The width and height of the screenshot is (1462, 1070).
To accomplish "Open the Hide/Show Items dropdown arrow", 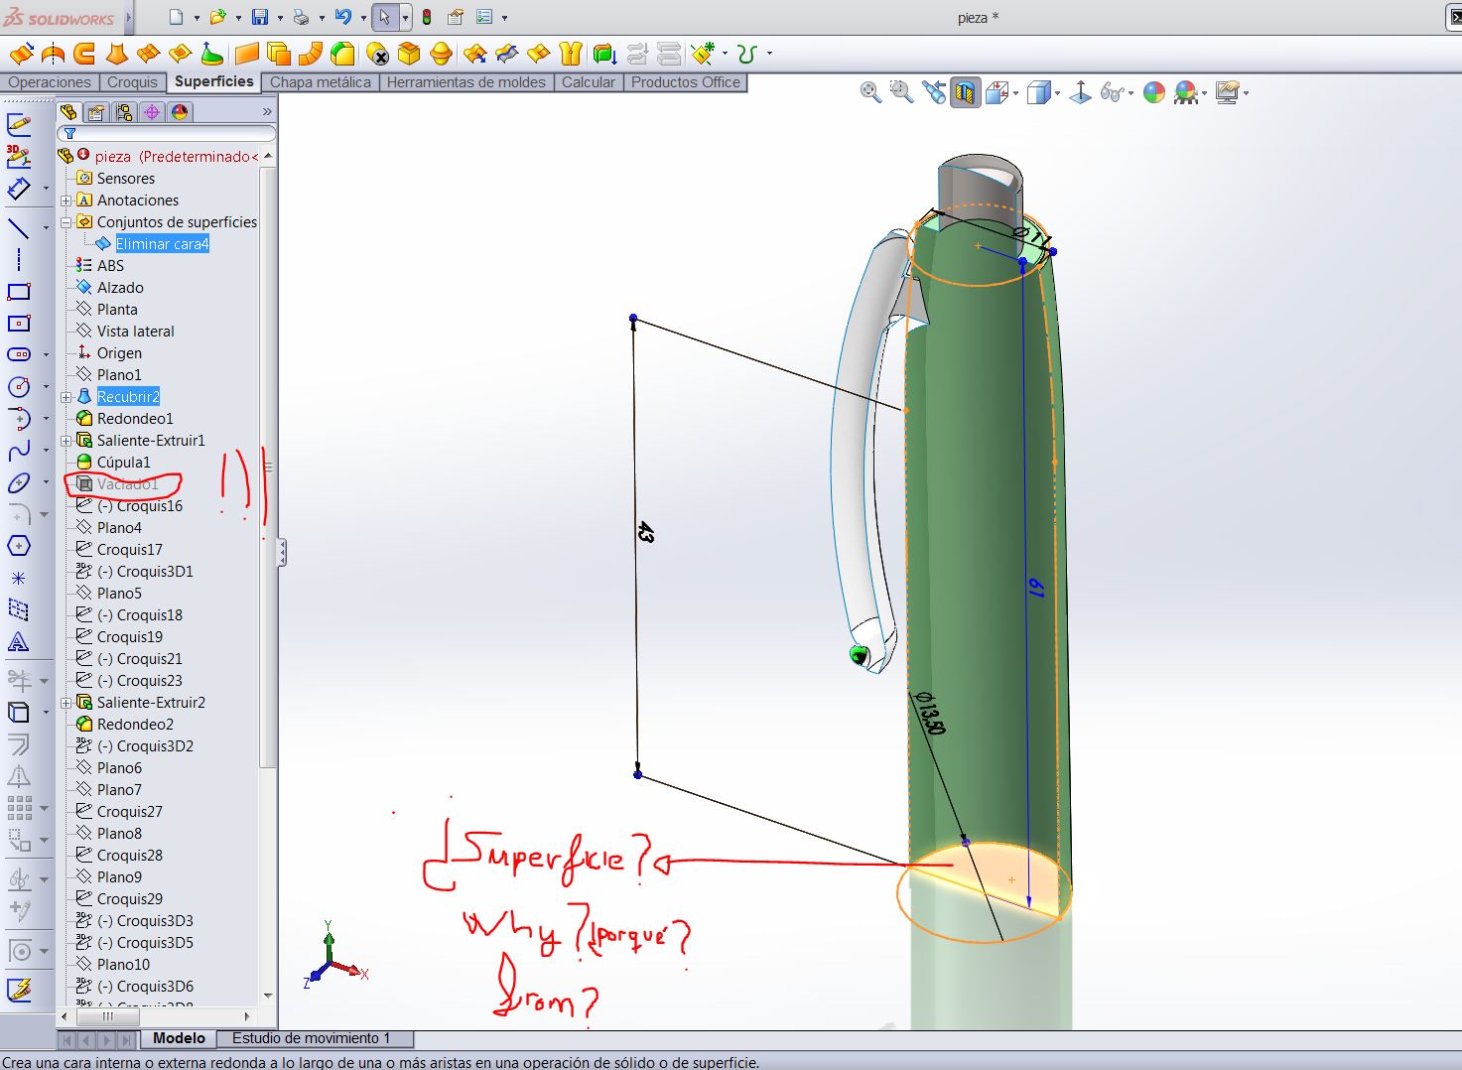I will [x=1131, y=93].
